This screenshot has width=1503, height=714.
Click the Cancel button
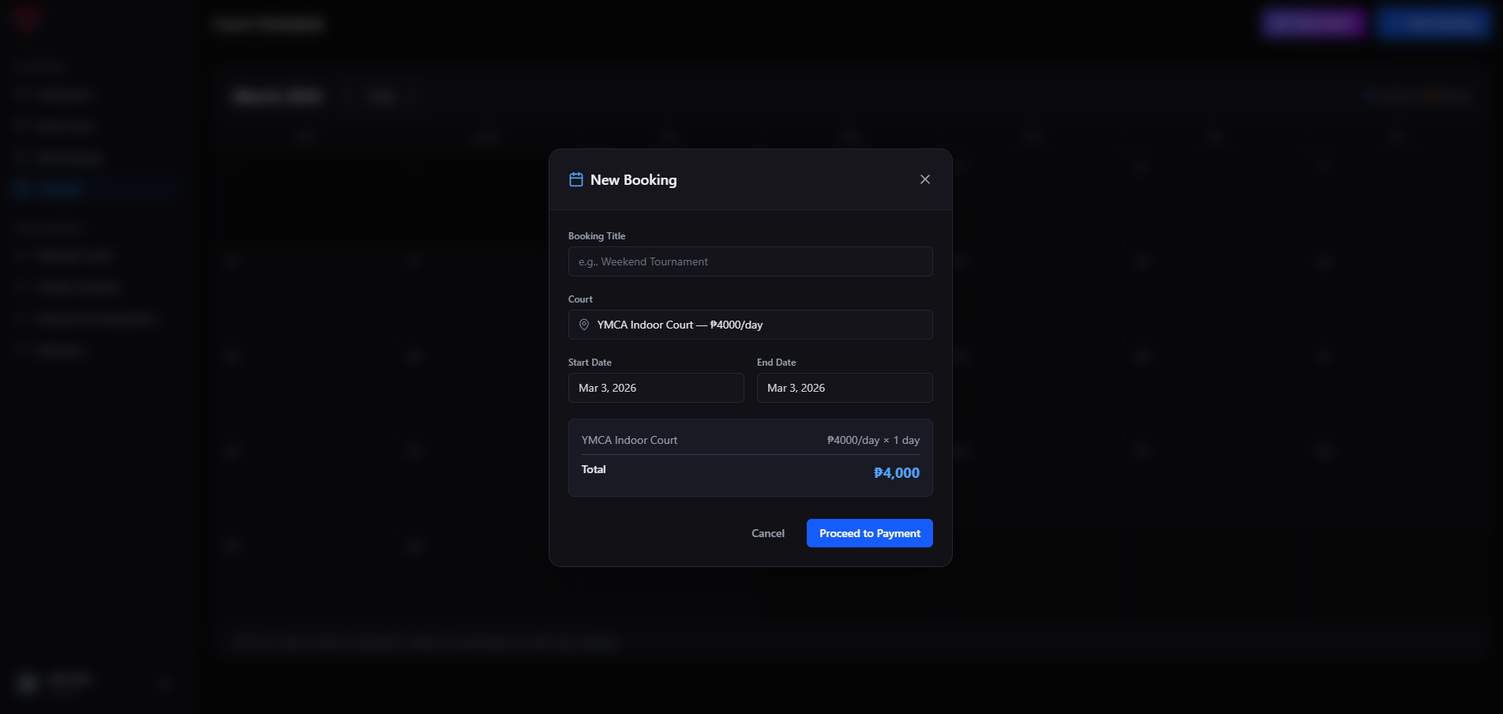click(x=768, y=533)
